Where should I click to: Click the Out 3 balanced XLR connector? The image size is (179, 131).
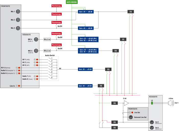point(152,127)
